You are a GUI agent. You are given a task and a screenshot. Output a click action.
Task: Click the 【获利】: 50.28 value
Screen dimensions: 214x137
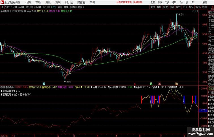coord(82,87)
